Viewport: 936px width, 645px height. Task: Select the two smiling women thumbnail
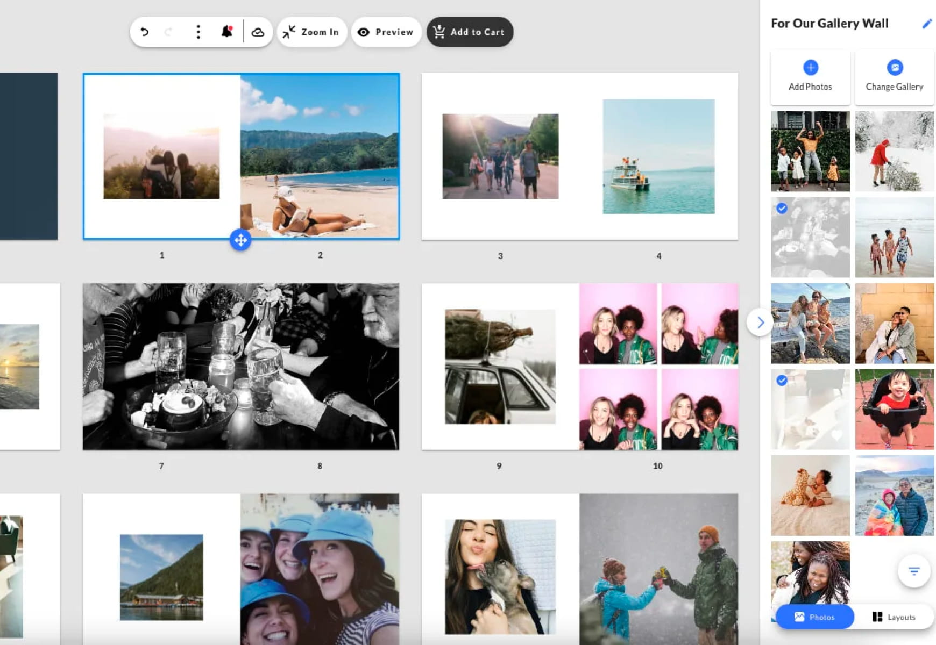tap(810, 572)
